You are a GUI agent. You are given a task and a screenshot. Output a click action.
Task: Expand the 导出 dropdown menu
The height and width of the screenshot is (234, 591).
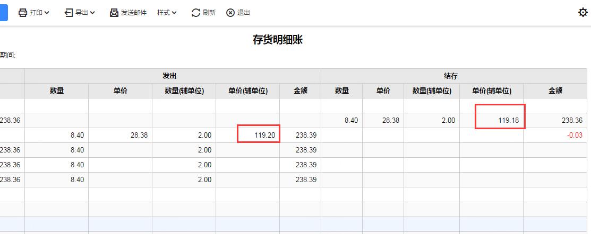92,13
